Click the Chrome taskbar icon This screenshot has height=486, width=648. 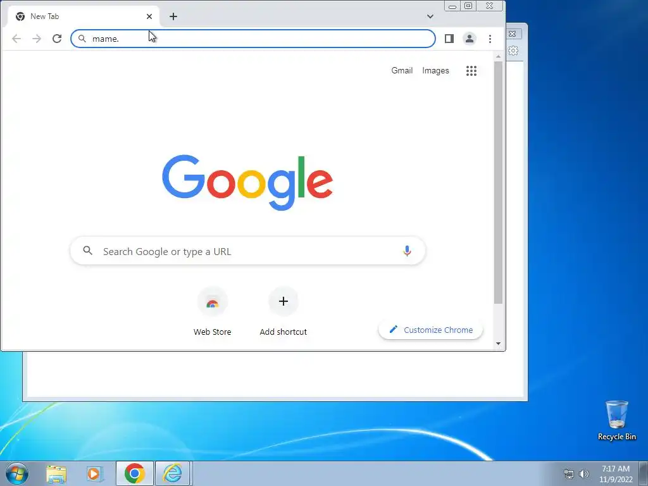tap(134, 473)
